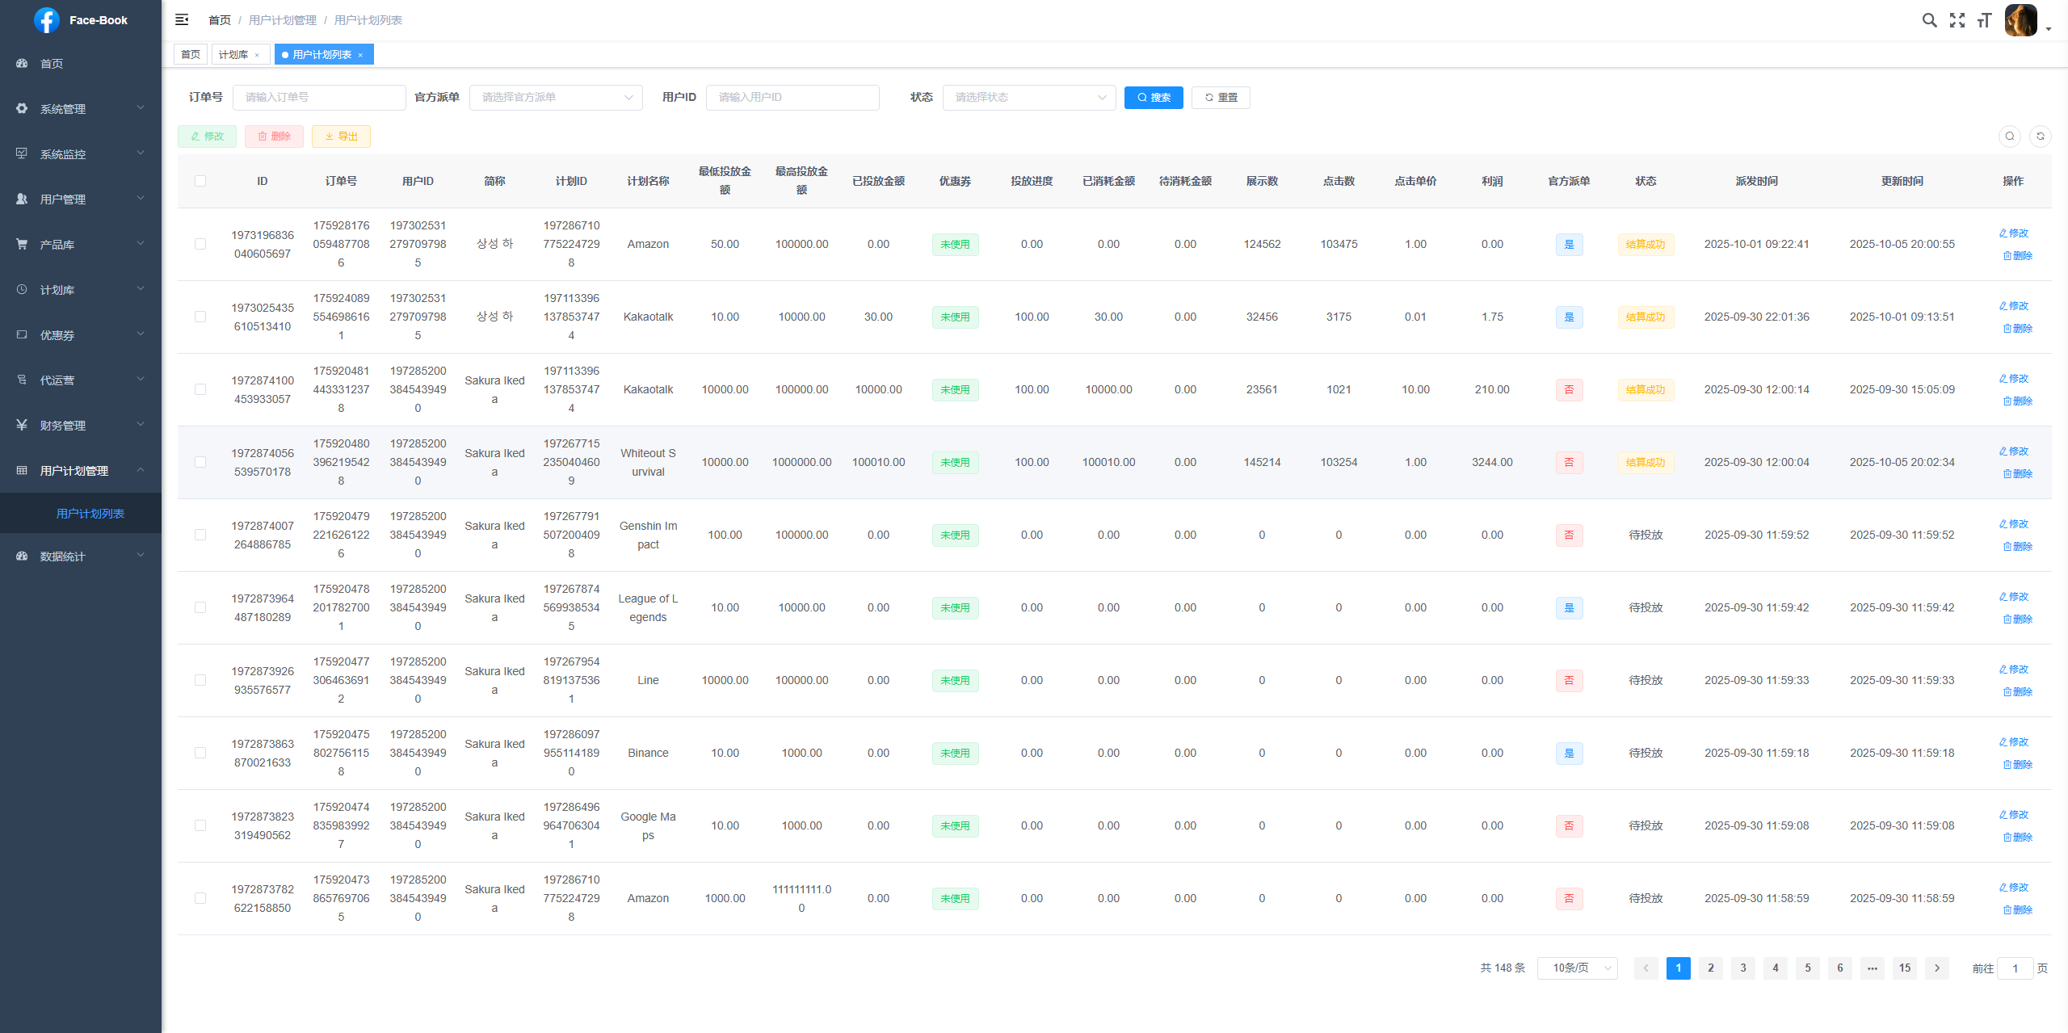Click the font size adjustment icon
The image size is (2068, 1033).
(1984, 20)
